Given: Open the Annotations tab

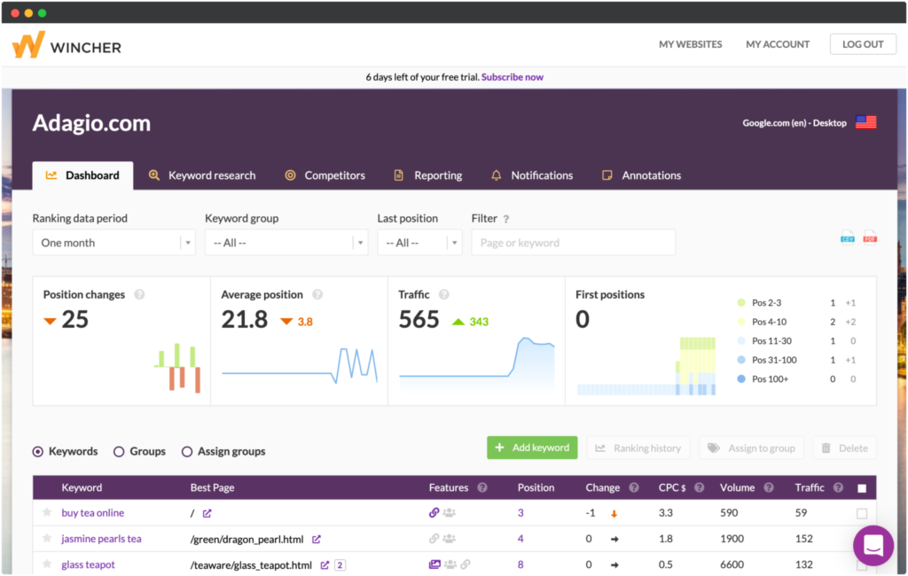Looking at the screenshot, I should coord(642,175).
